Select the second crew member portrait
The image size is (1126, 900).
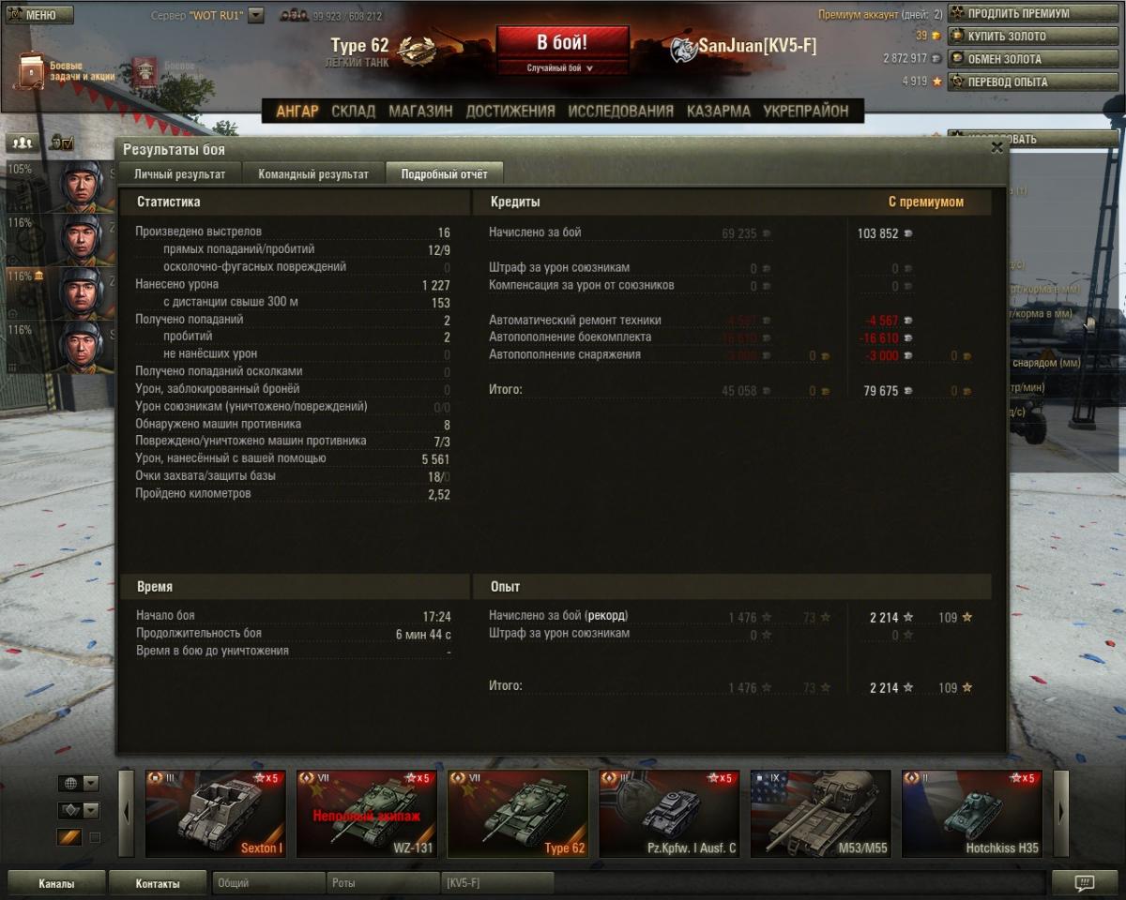coord(82,238)
